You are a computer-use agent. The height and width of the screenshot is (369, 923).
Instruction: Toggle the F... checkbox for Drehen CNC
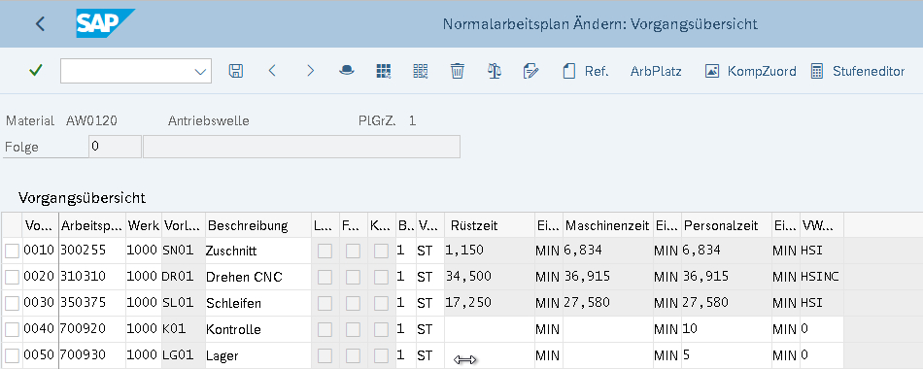[x=354, y=277]
